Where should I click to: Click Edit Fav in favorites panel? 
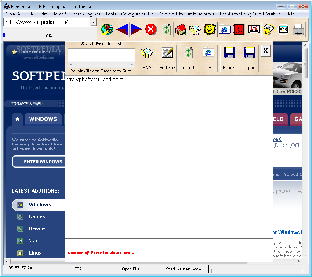coord(167,58)
